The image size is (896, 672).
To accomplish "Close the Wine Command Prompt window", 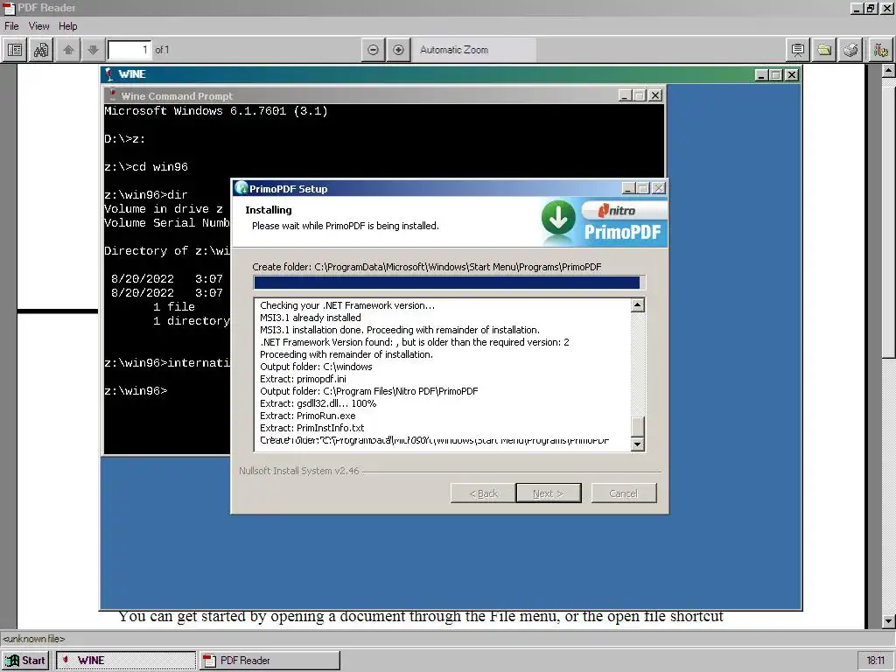I will [x=655, y=95].
